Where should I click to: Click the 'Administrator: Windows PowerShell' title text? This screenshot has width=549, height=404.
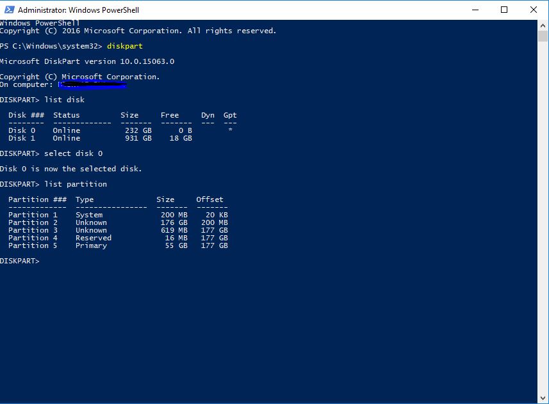click(x=78, y=10)
